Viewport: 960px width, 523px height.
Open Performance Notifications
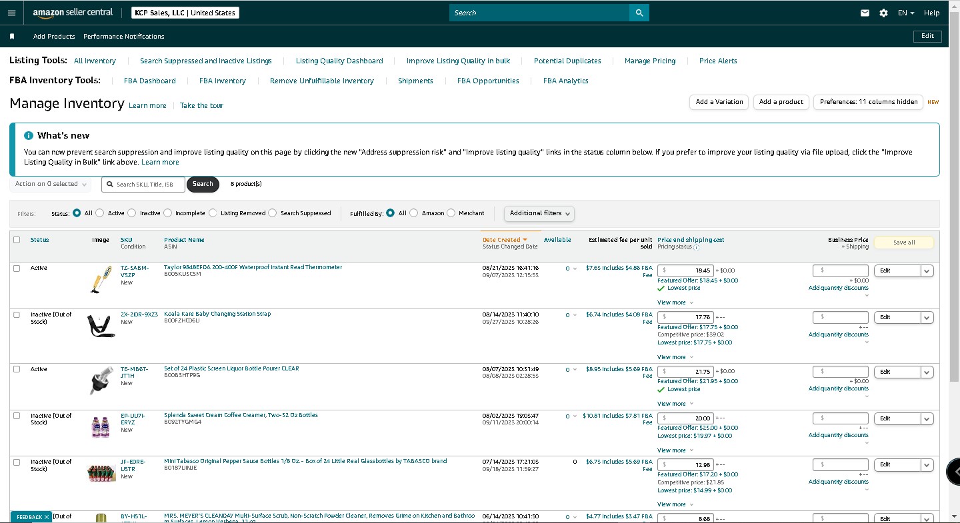(124, 36)
